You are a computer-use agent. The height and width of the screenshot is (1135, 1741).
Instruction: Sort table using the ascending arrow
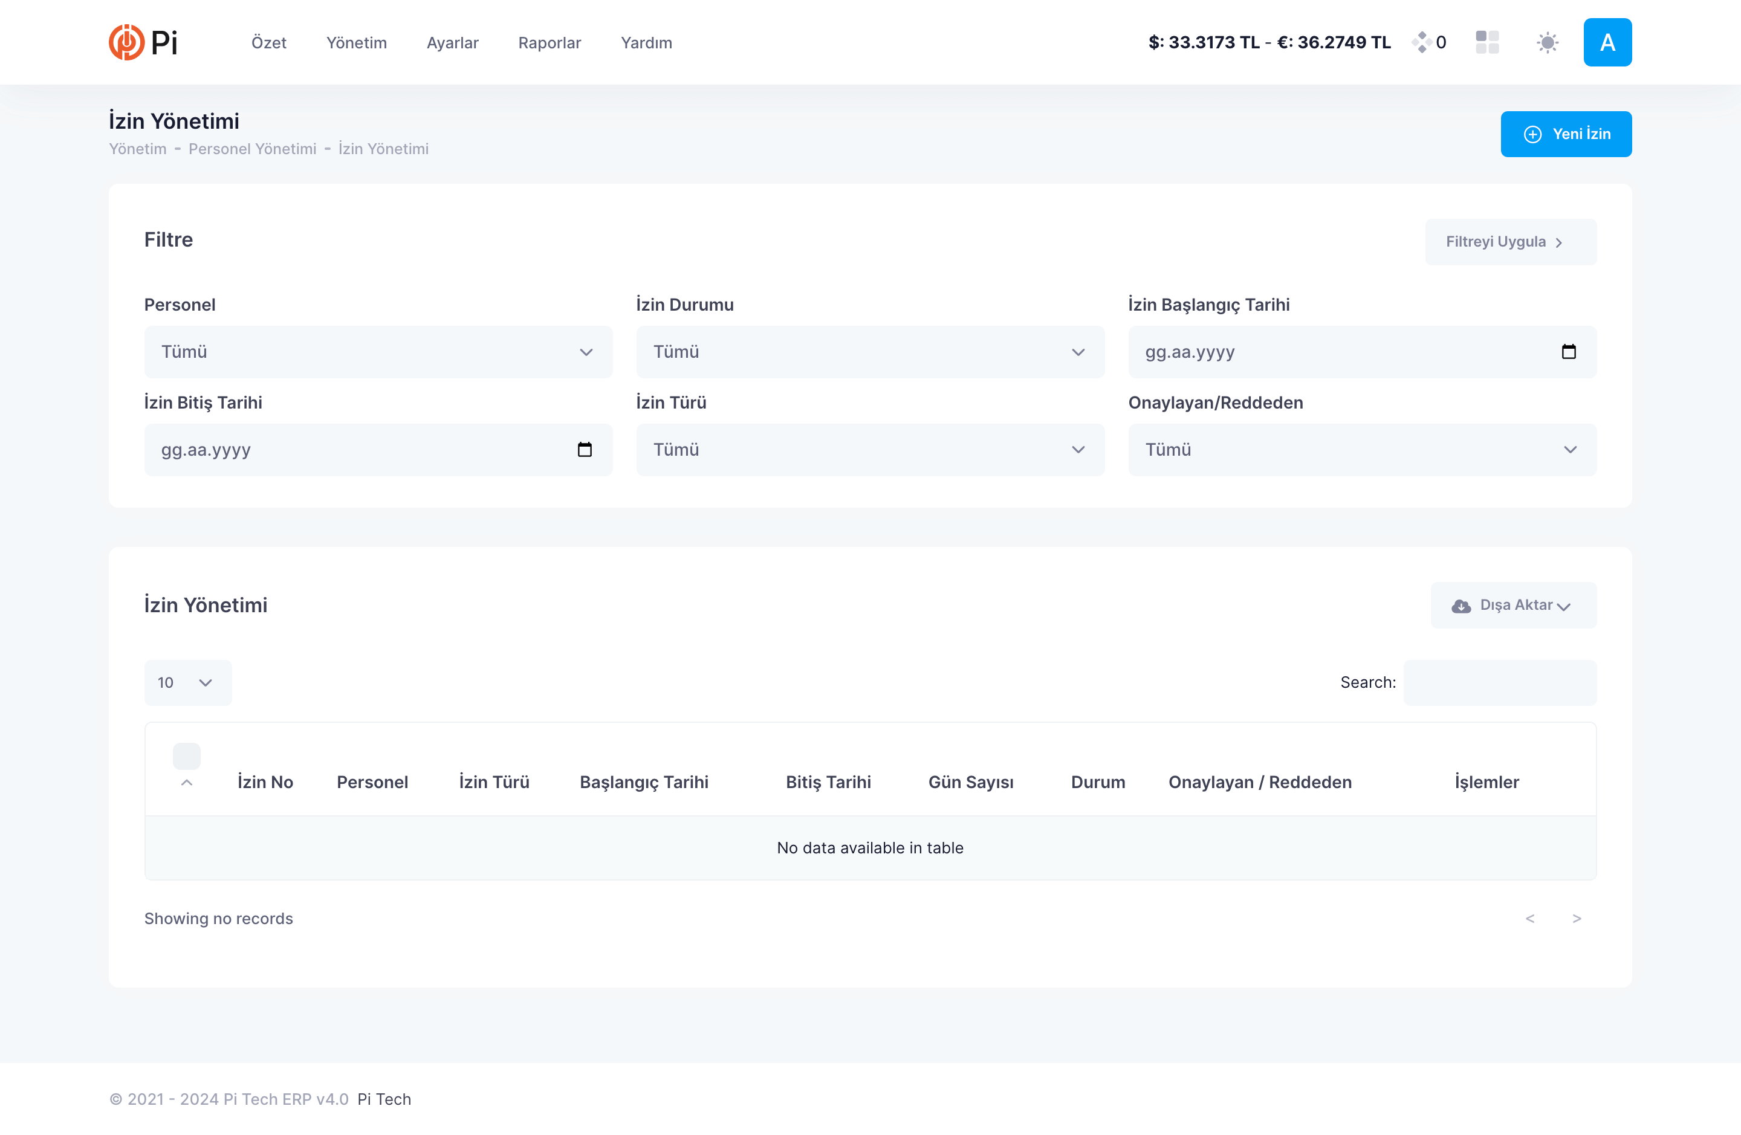click(x=187, y=783)
